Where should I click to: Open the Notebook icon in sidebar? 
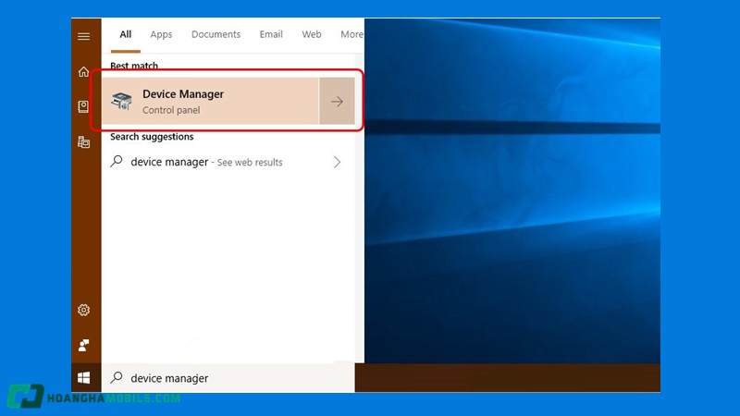click(x=84, y=107)
